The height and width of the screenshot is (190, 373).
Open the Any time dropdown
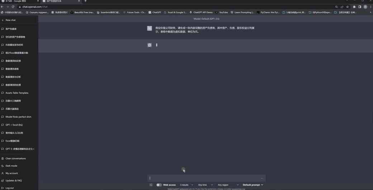click(205, 185)
